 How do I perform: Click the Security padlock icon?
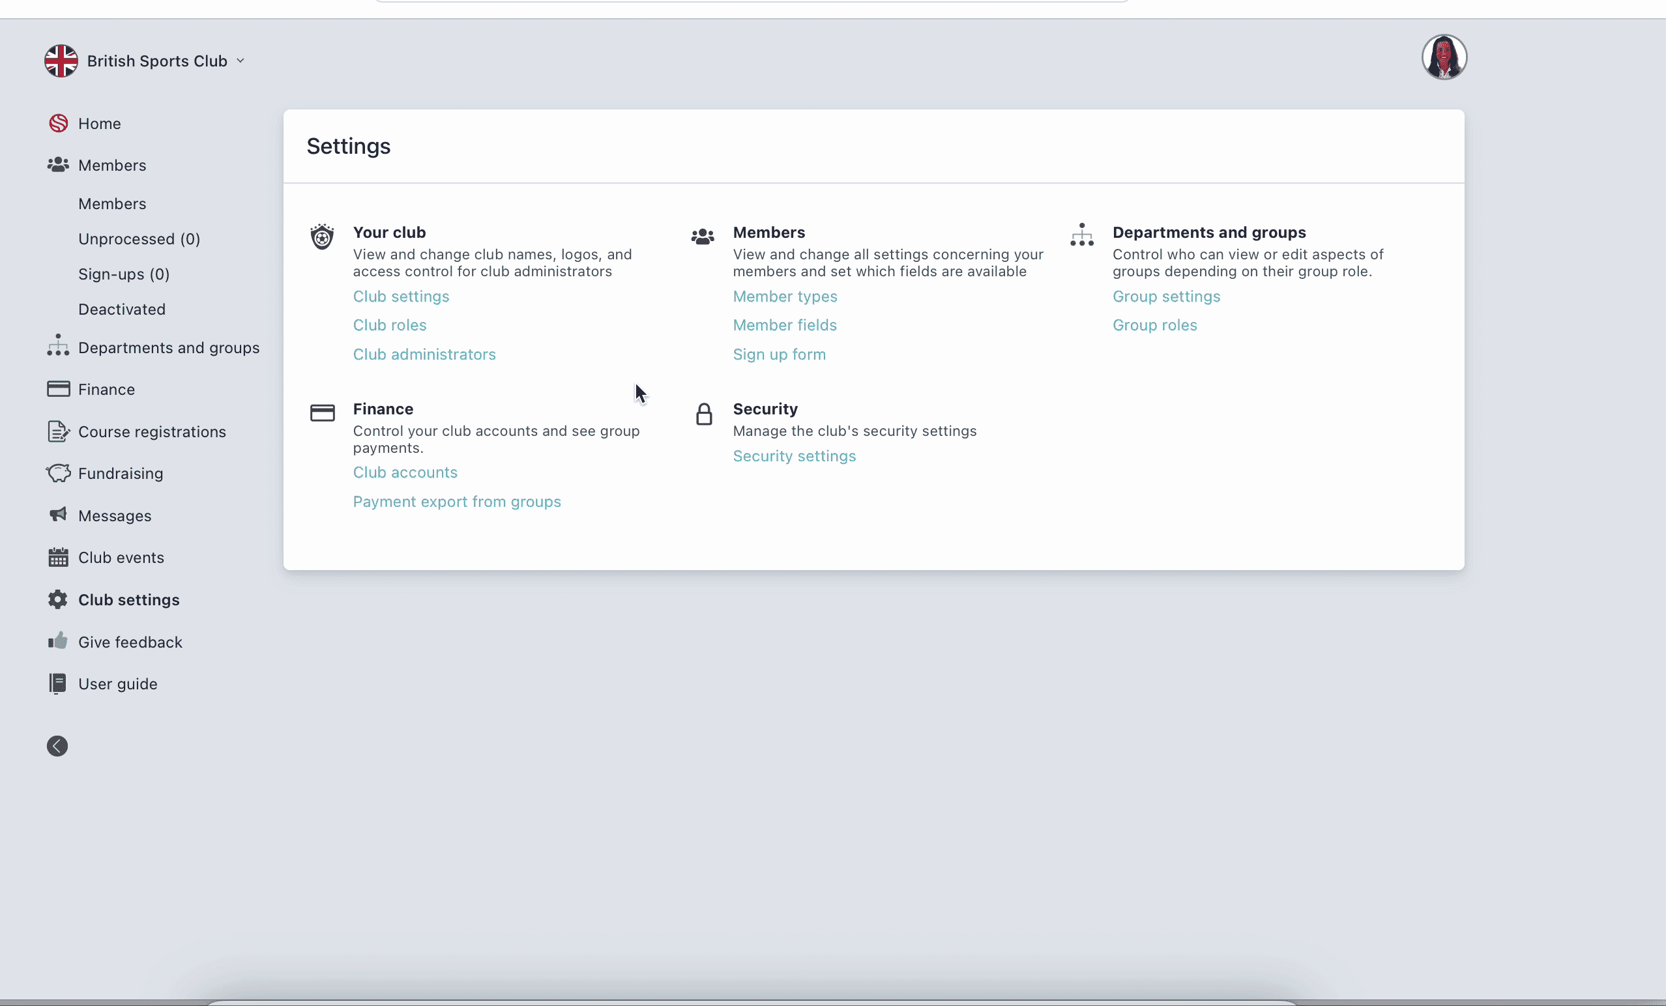(704, 414)
